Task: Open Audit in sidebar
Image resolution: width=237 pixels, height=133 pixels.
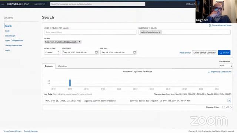Action: (x=7, y=50)
